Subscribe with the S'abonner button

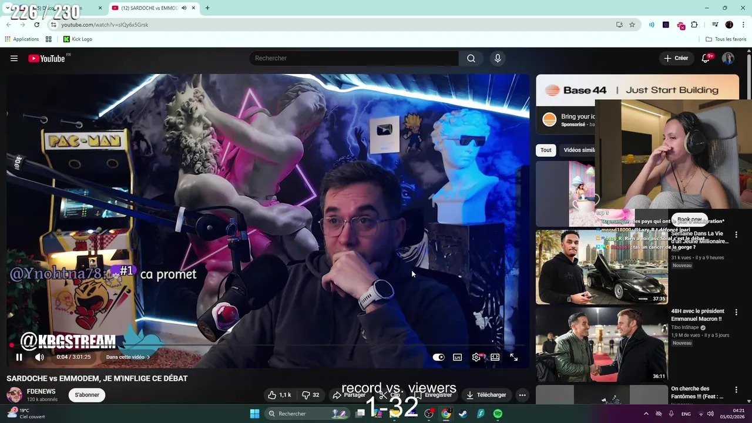point(87,395)
